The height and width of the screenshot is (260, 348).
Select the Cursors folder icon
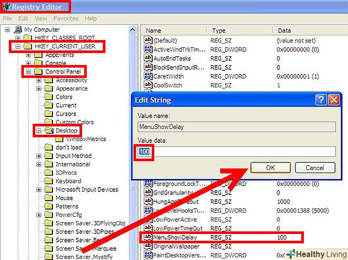pyautogui.click(x=49, y=114)
